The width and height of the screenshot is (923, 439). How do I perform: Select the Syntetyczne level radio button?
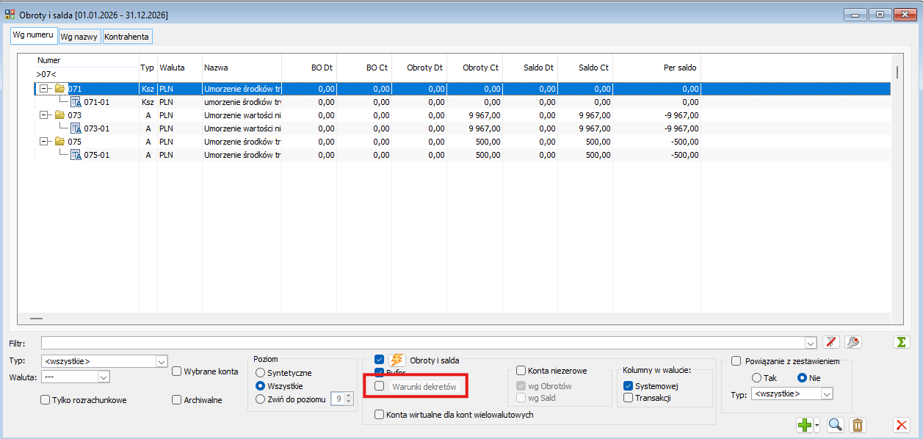coord(261,373)
